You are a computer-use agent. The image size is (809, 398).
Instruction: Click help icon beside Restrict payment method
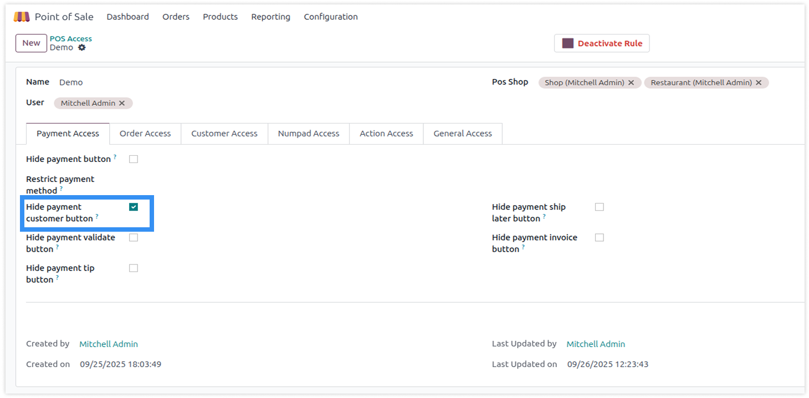click(x=61, y=188)
